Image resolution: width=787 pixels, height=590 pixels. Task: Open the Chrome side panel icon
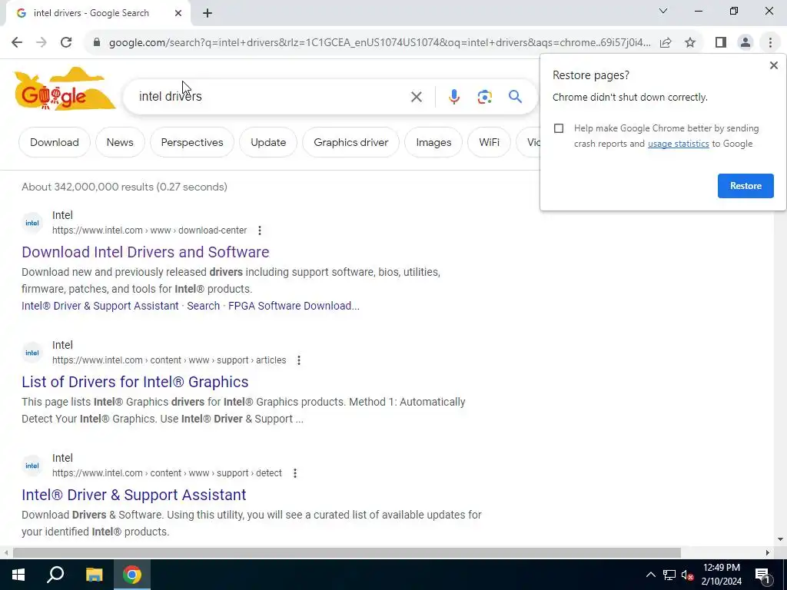(x=721, y=43)
